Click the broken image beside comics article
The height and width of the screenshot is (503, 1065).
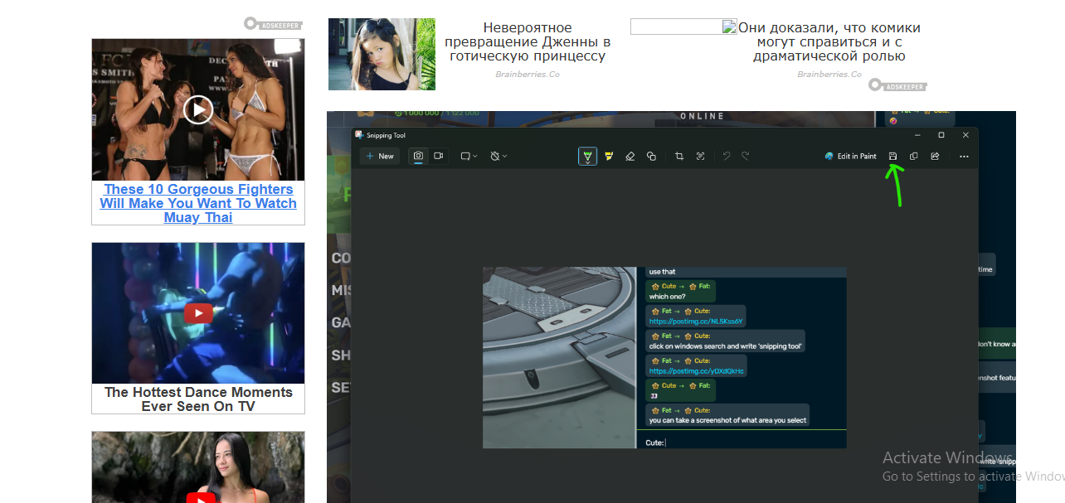(683, 27)
